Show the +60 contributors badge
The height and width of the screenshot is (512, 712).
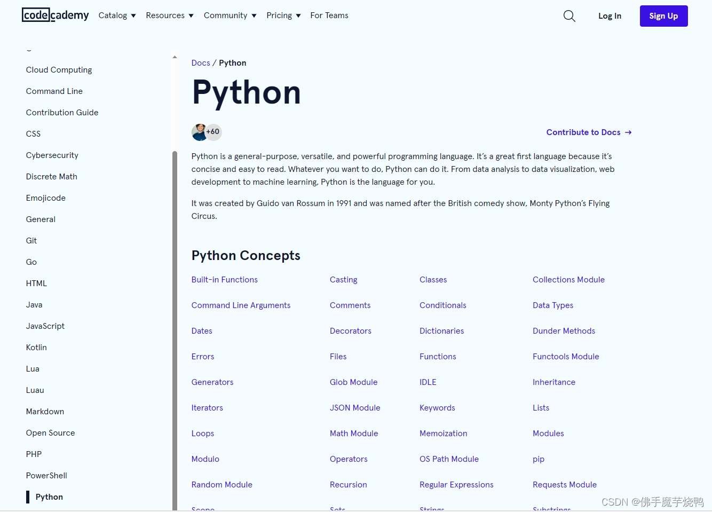click(x=213, y=132)
